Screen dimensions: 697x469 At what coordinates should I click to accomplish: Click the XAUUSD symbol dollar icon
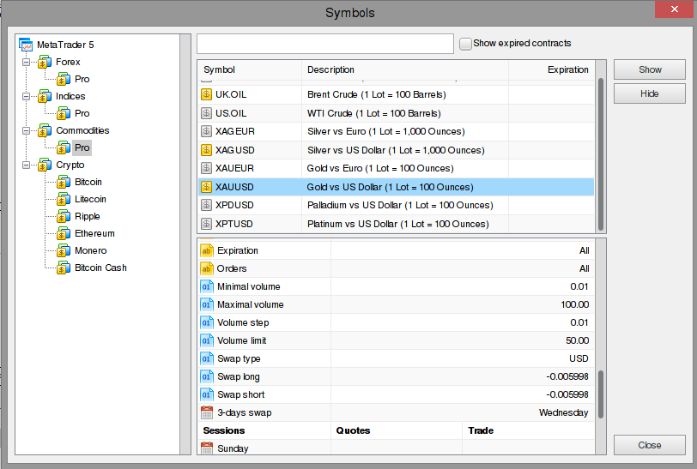tap(206, 187)
